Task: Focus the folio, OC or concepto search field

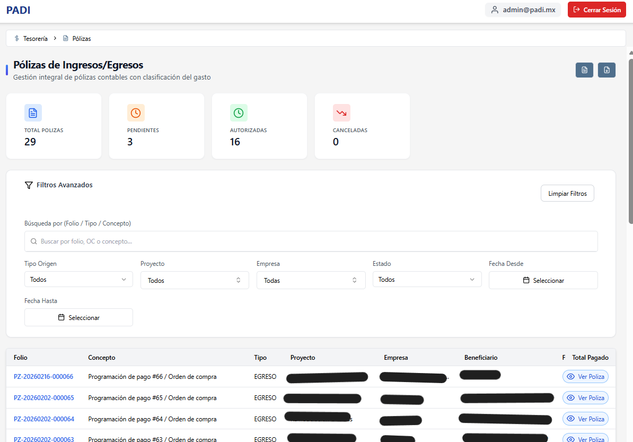Action: (x=311, y=241)
